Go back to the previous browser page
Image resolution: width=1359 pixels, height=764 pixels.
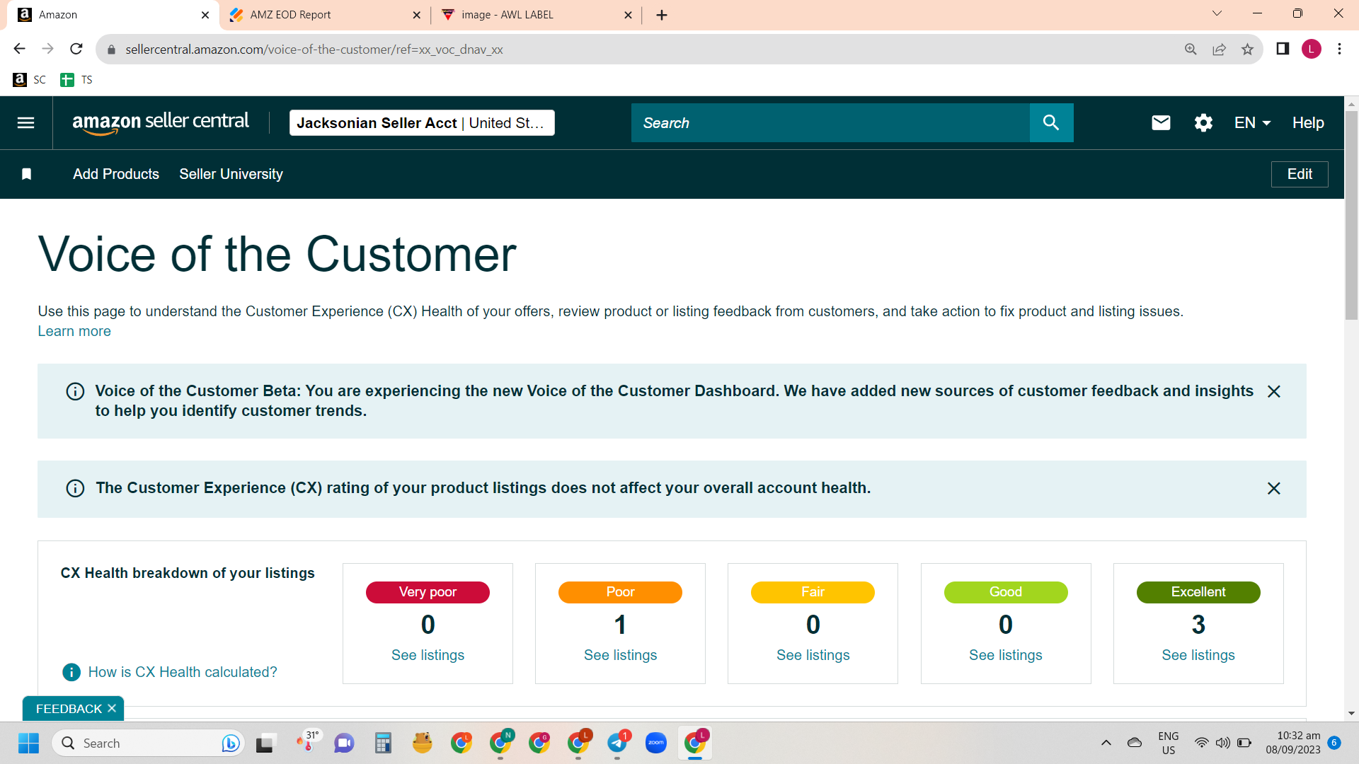pyautogui.click(x=20, y=49)
